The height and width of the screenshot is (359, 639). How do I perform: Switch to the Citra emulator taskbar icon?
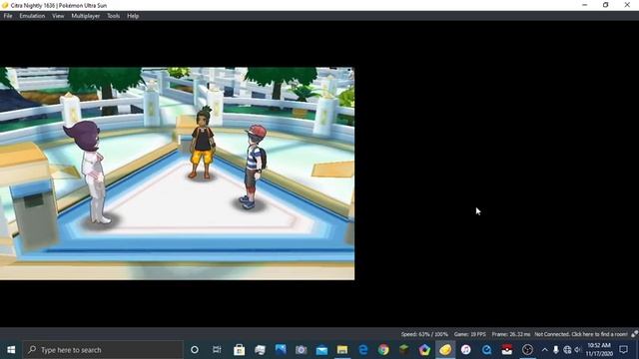pos(445,350)
